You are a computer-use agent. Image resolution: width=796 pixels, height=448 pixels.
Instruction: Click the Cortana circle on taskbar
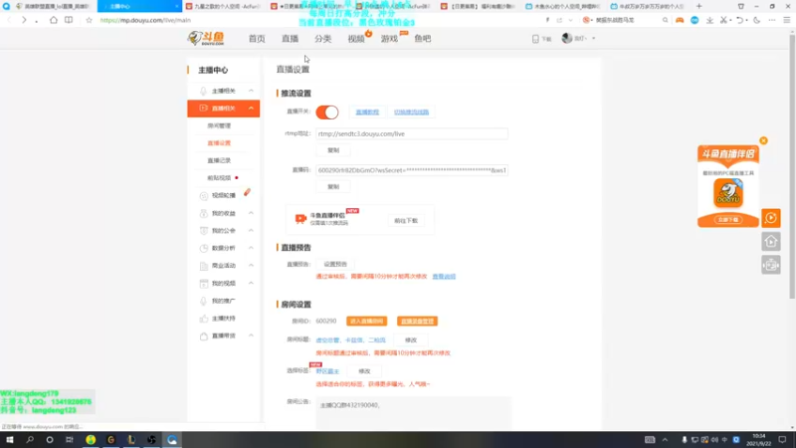click(x=49, y=440)
